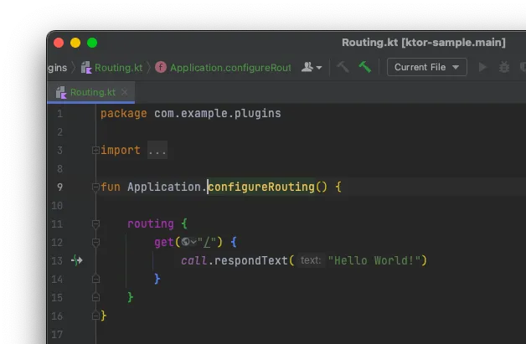This screenshot has height=344, width=526.
Task: Click the Kotlin file icon in breadcrumb
Action: click(86, 68)
